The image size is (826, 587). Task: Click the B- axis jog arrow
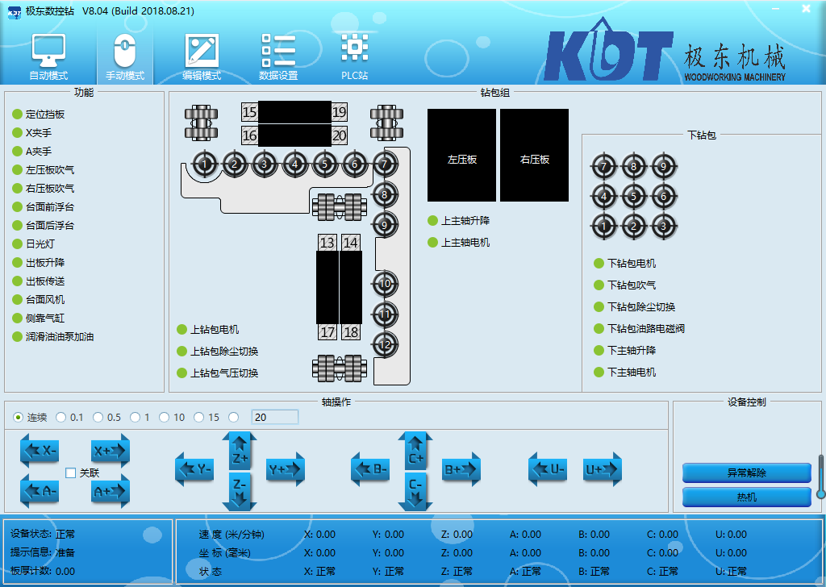point(370,469)
